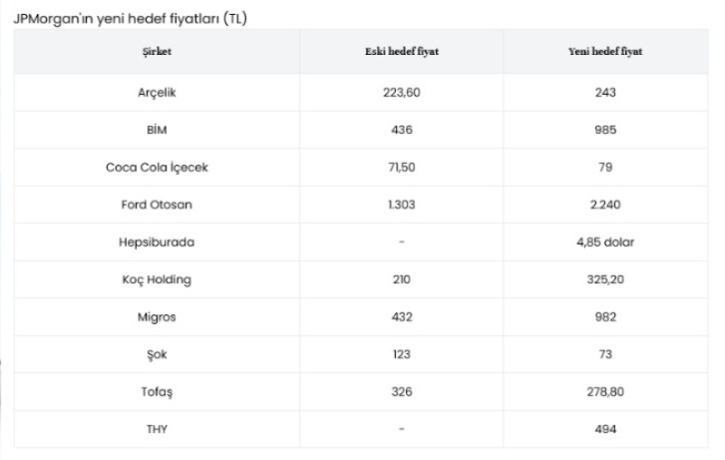Image resolution: width=725 pixels, height=460 pixels.
Task: Select the BİM company cell
Action: (158, 130)
